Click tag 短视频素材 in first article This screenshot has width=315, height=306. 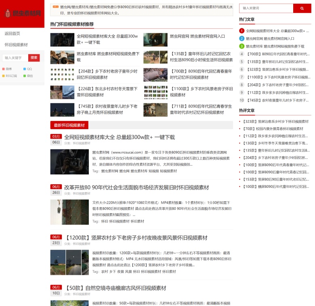click(168, 171)
